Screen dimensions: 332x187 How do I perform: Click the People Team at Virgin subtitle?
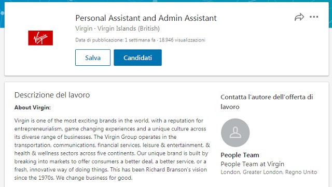(x=253, y=164)
